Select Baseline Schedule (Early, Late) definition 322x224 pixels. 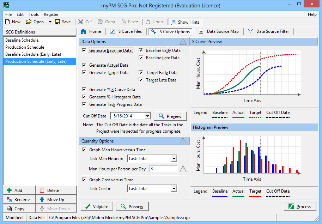click(x=40, y=54)
